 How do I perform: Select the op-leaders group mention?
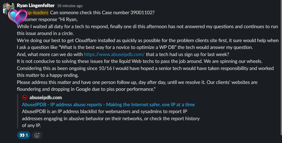point(35,13)
